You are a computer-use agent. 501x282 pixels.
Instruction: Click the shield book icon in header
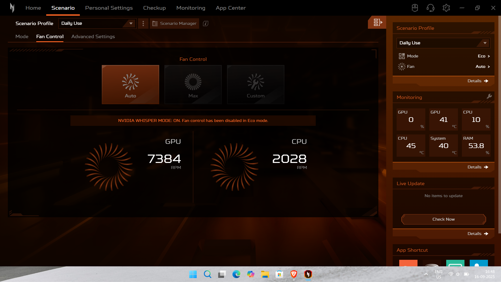(415, 8)
